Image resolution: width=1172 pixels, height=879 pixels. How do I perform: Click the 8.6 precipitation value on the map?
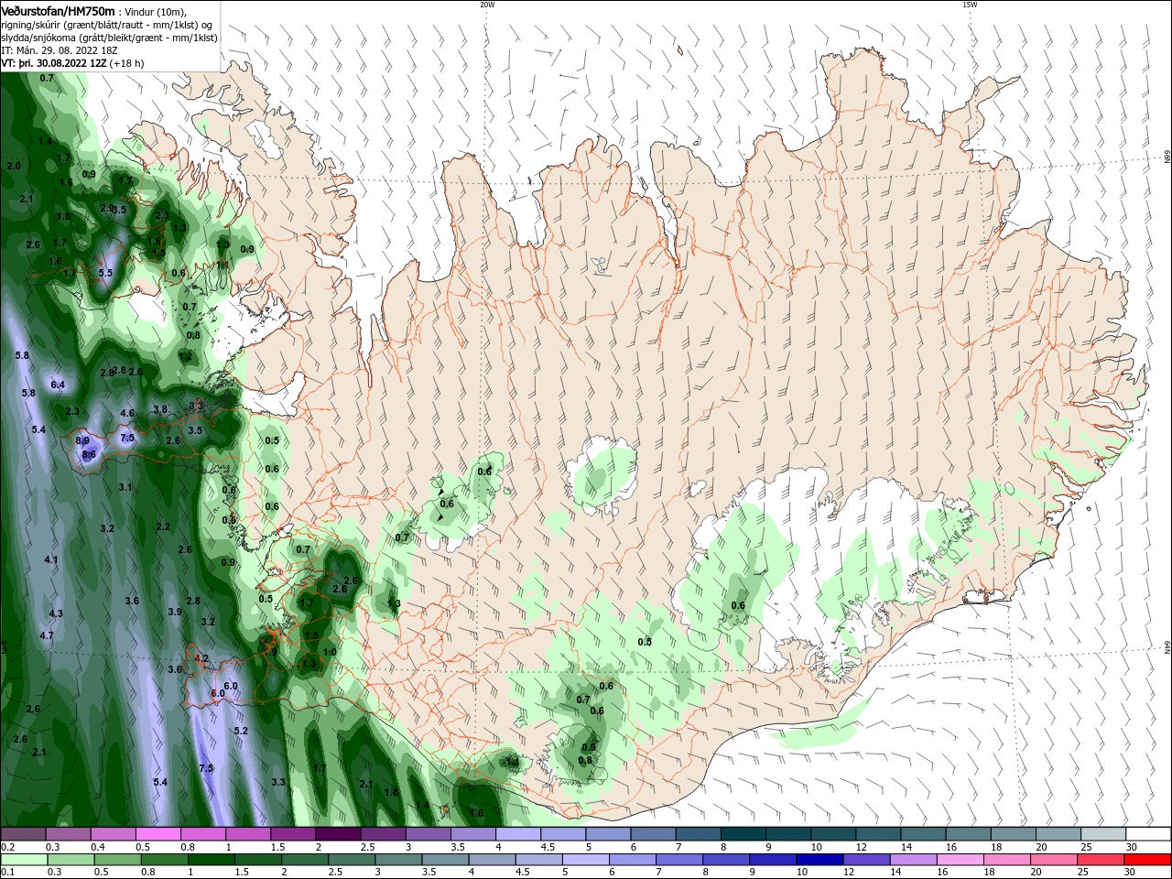click(x=89, y=454)
